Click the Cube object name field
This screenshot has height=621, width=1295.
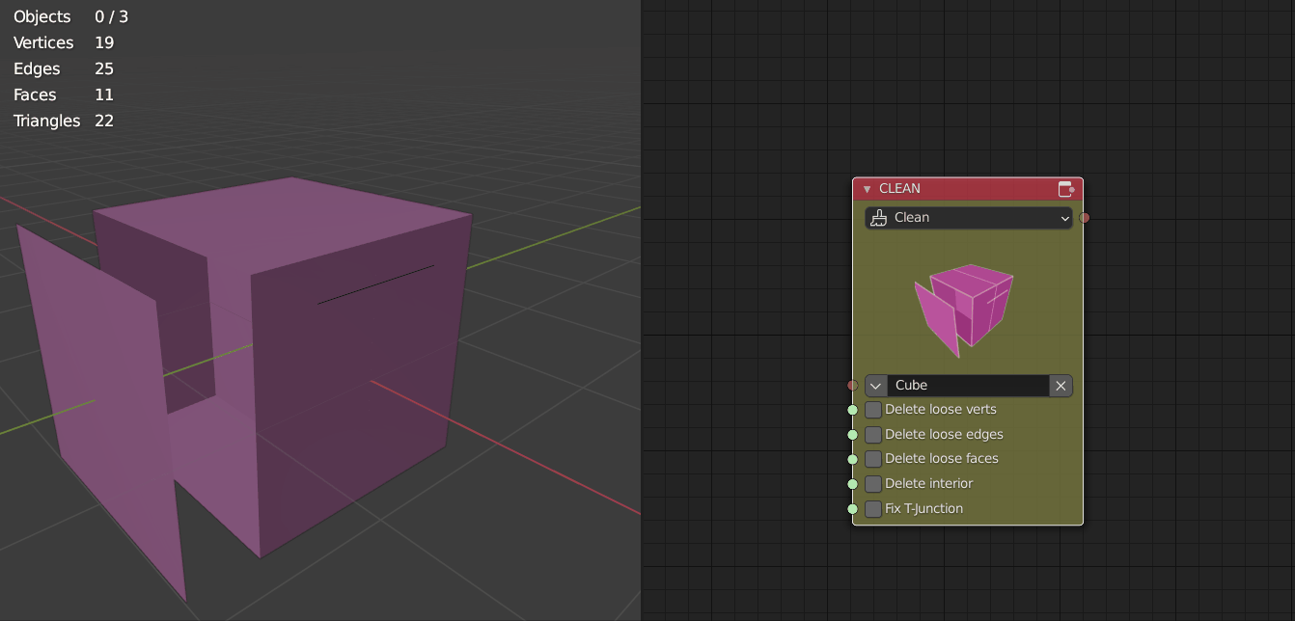[968, 386]
